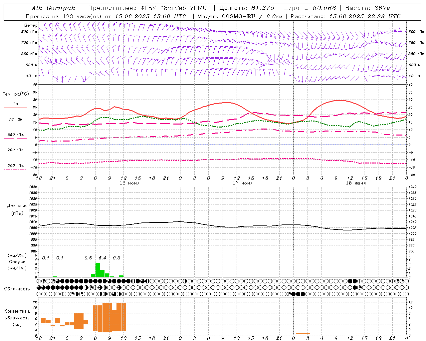Select the "Прогноз на 120 часа(ов)" text
Image resolution: width=426 pixels, height=341 pixels.
point(64,16)
